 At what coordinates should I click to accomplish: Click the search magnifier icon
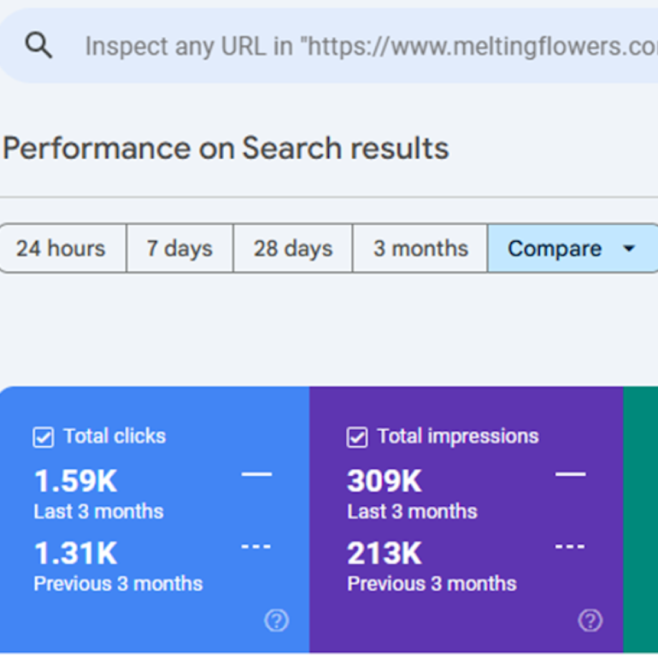pos(39,46)
